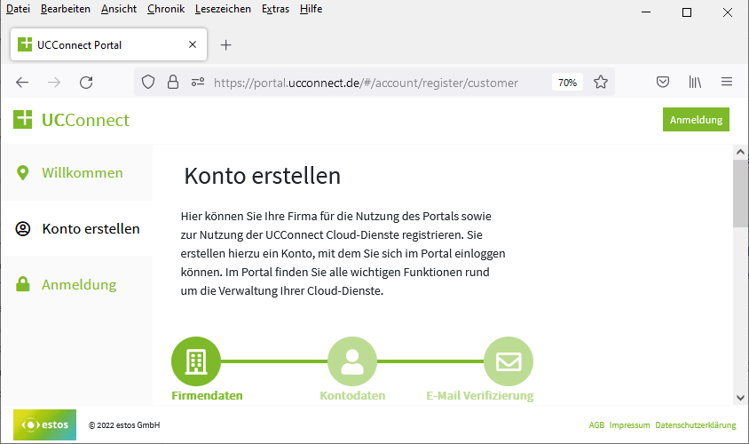Open the Firefox hamburger application menu
The image size is (749, 444).
pyautogui.click(x=727, y=83)
